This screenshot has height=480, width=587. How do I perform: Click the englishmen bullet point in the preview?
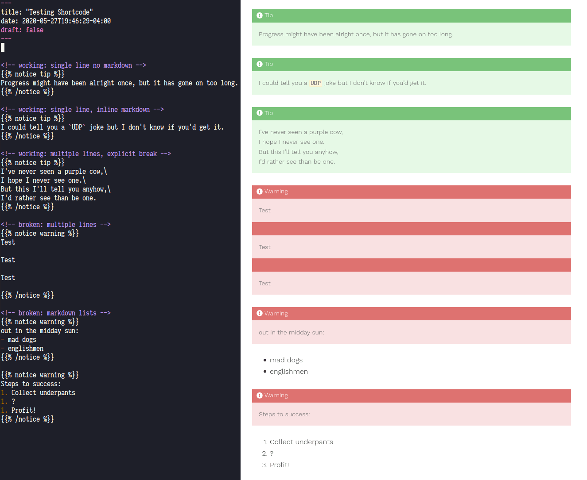pyautogui.click(x=288, y=371)
